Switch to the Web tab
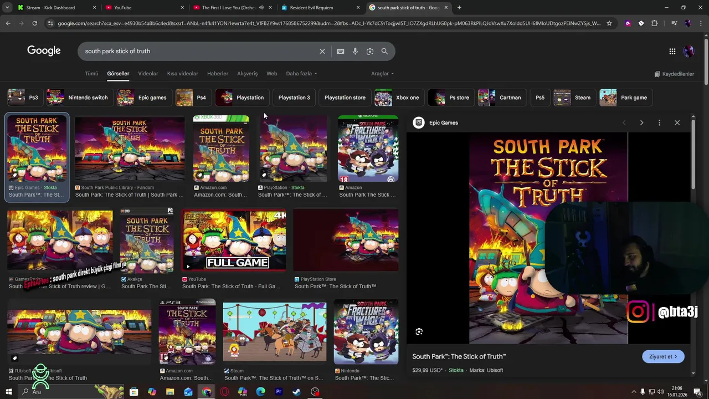The width and height of the screenshot is (709, 399). (x=271, y=74)
